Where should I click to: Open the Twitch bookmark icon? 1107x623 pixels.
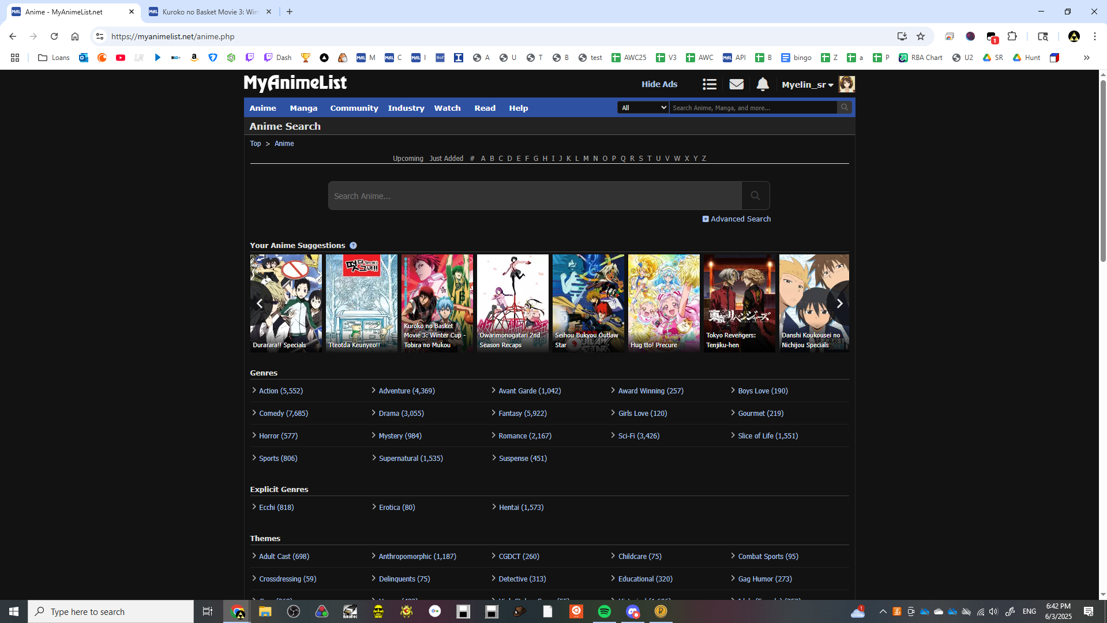[250, 58]
